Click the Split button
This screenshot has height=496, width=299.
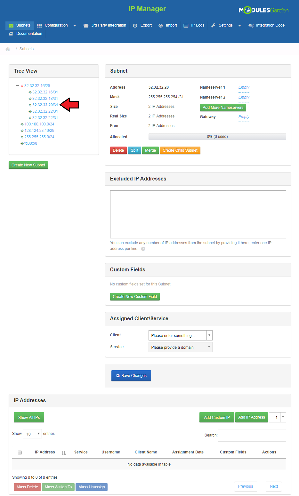tap(134, 150)
